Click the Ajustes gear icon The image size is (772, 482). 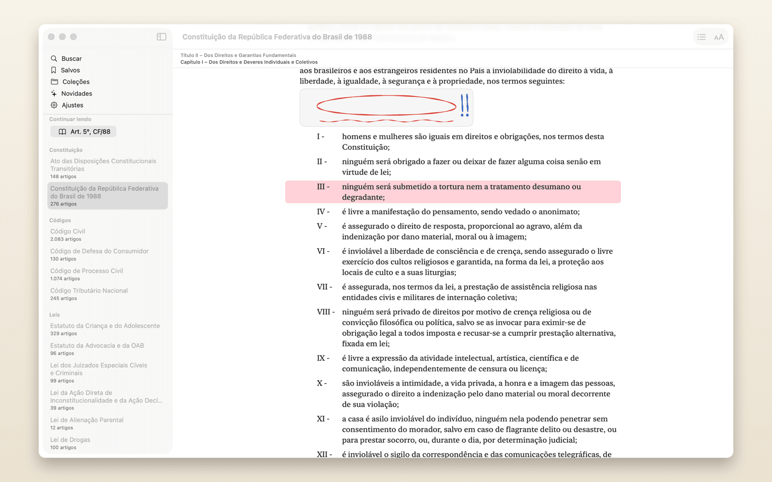(x=54, y=105)
